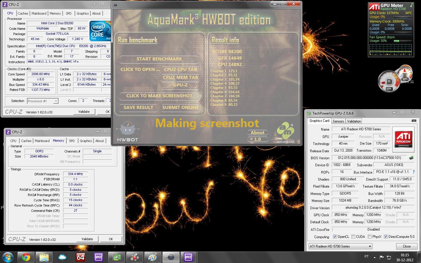
Task: Click the Name field showing Intel Core 2 Duo E8200
Action: pos(57,23)
